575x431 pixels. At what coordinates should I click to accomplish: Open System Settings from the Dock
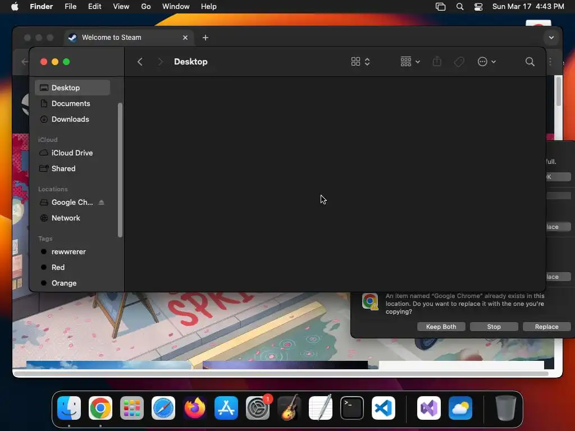[258, 408]
